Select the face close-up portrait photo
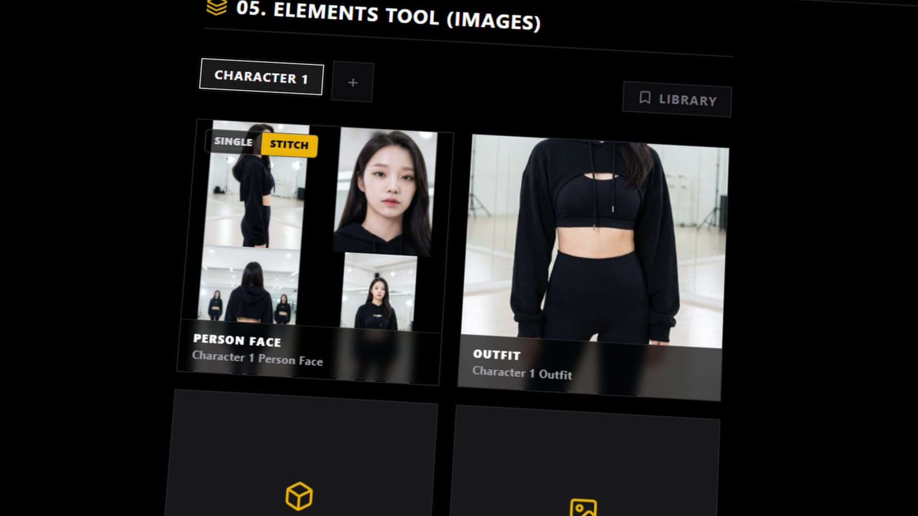 click(x=385, y=191)
